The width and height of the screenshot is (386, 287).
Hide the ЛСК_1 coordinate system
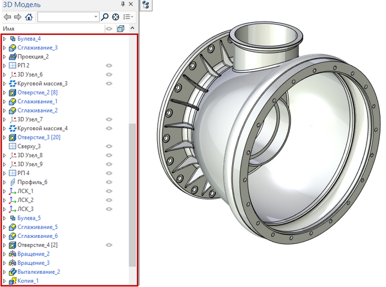click(109, 191)
